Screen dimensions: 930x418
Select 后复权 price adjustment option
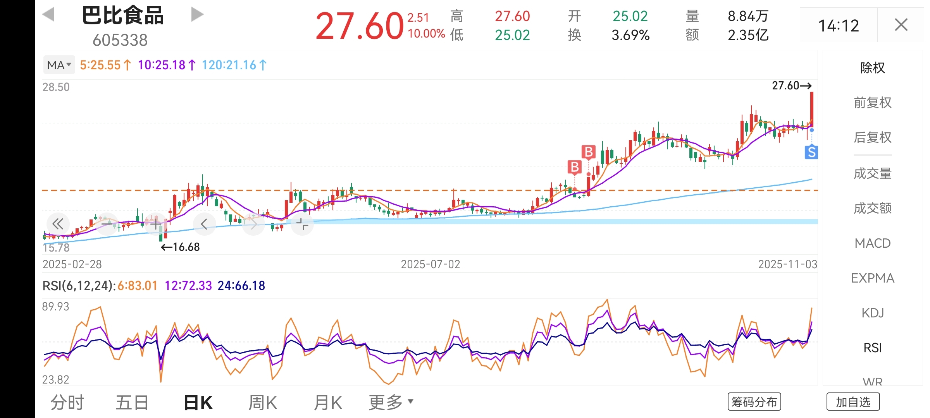click(x=872, y=137)
